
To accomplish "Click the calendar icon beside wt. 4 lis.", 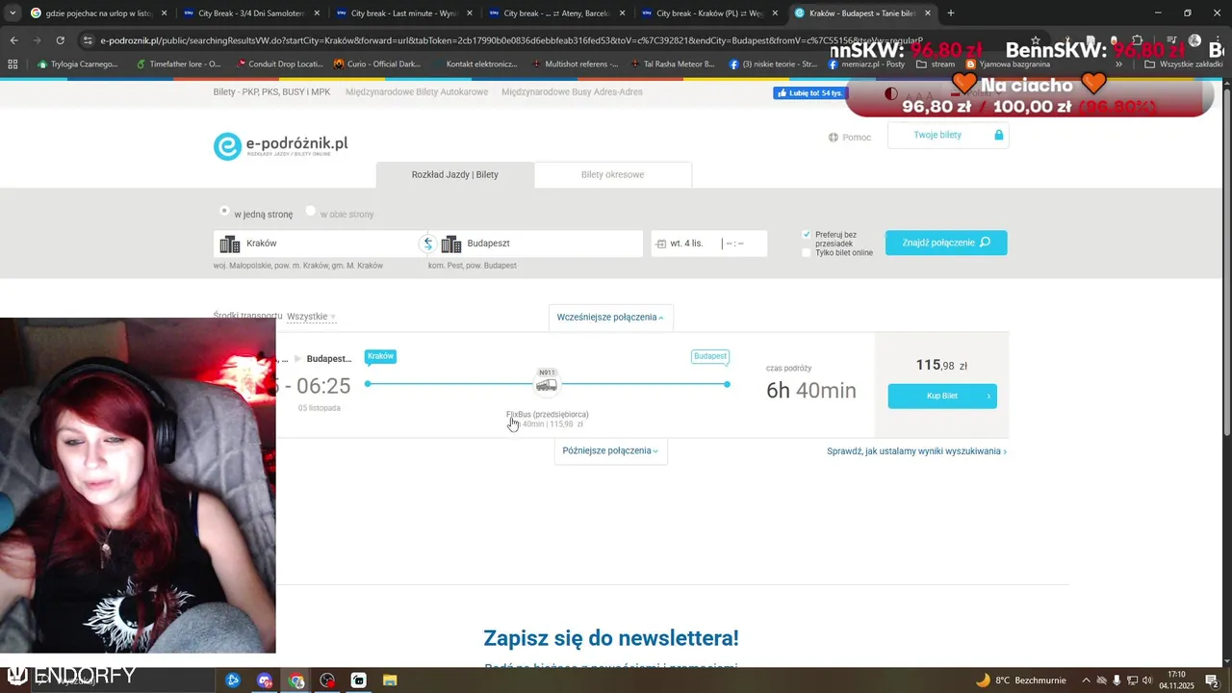I will click(x=661, y=244).
